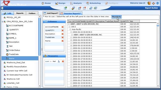Screen dimensions: 161x90
Task: Click the Tree column header
Action: click(x=93, y=21)
